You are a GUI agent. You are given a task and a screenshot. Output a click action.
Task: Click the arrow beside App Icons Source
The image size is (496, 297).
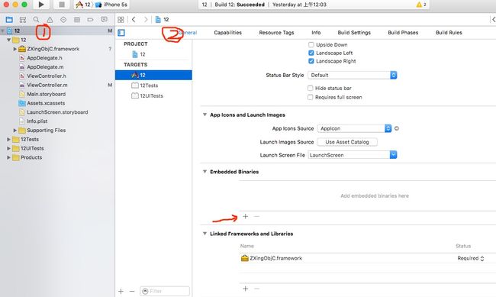[397, 128]
